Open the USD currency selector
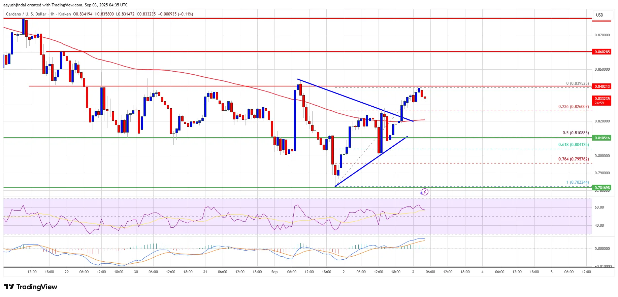Image resolution: width=618 pixels, height=297 pixels. point(599,15)
